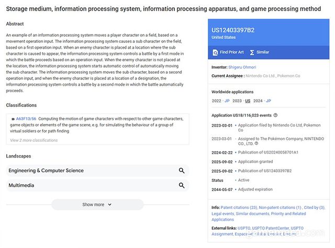
Task: Open the Espacenet external link
Action: [x=244, y=234]
